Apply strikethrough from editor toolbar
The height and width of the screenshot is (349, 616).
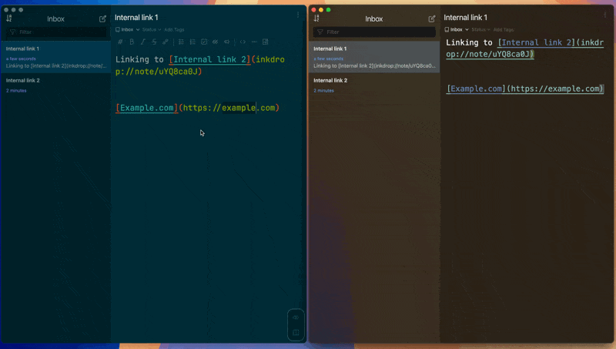pyautogui.click(x=154, y=42)
